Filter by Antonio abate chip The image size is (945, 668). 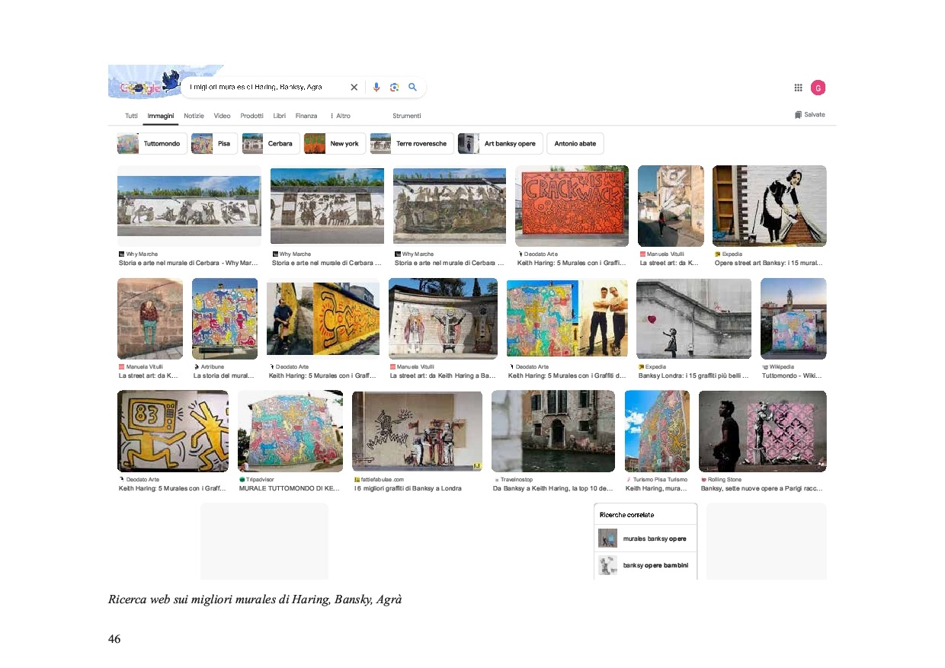(x=575, y=143)
